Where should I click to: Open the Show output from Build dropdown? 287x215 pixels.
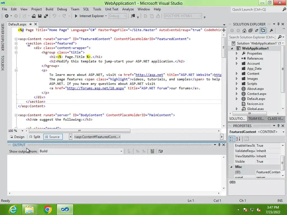(x=121, y=151)
